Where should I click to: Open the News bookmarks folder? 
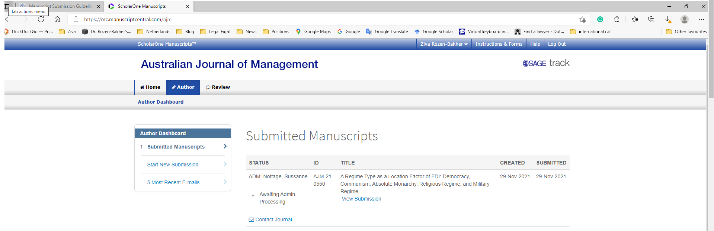[247, 32]
